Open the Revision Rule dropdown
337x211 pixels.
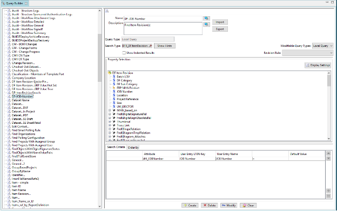(307, 53)
